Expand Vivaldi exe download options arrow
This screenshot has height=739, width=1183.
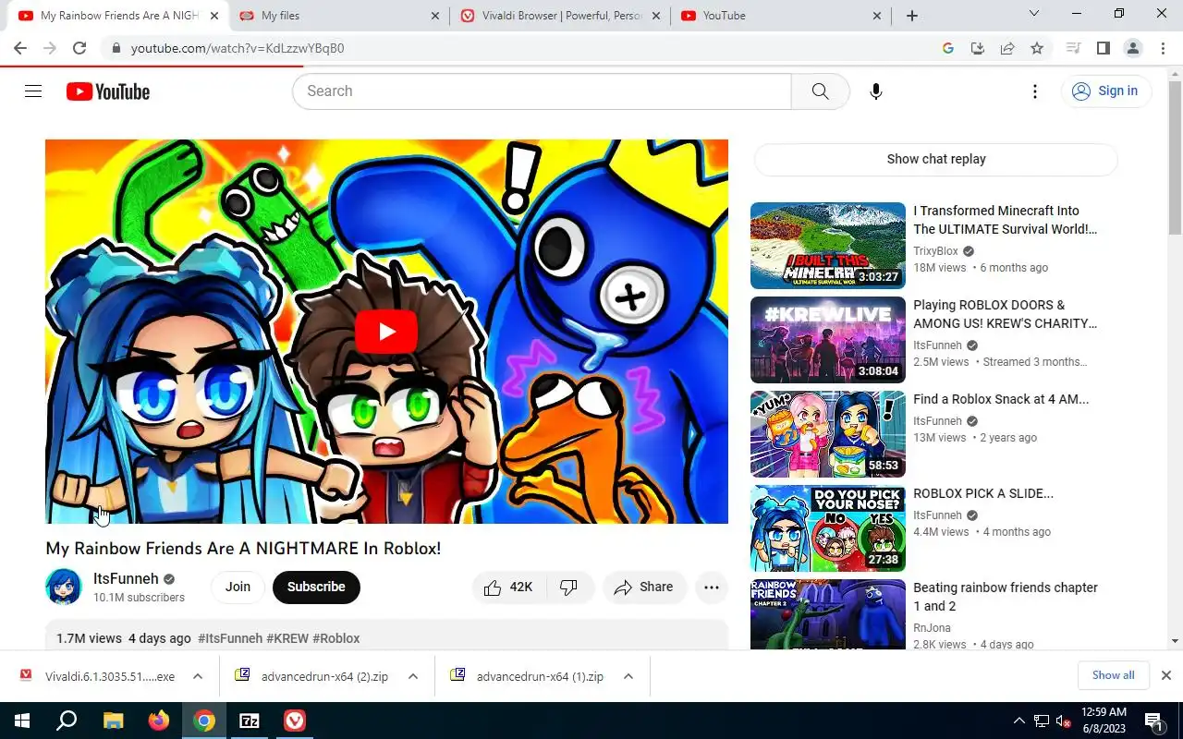[x=198, y=676]
